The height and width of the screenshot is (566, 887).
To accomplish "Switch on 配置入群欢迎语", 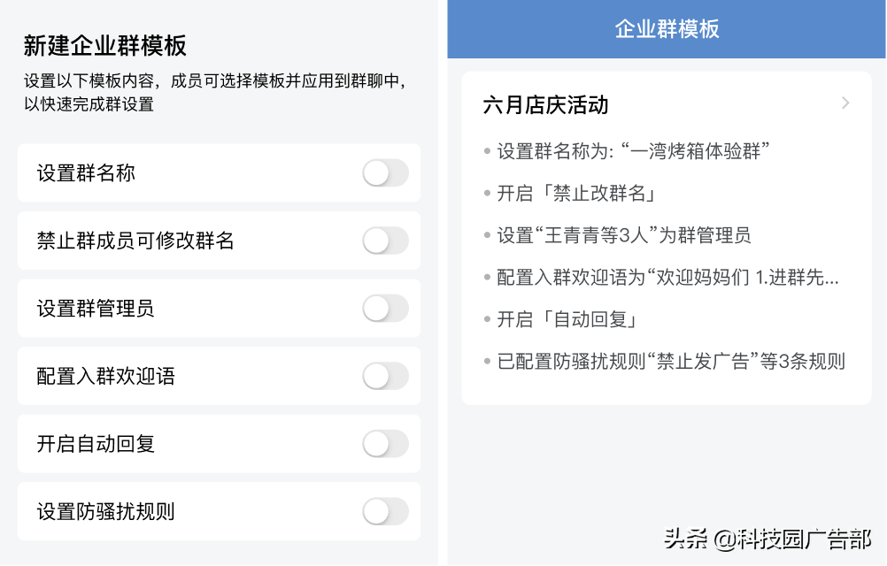I will [385, 376].
